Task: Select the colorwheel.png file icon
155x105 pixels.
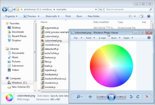Action: click(42, 41)
